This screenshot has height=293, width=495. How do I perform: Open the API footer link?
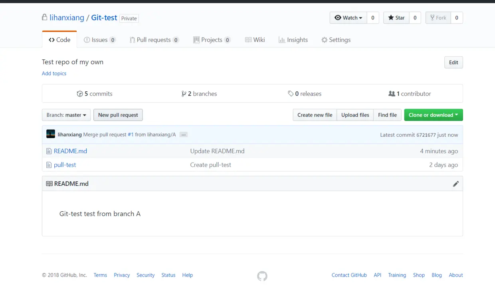[378, 275]
